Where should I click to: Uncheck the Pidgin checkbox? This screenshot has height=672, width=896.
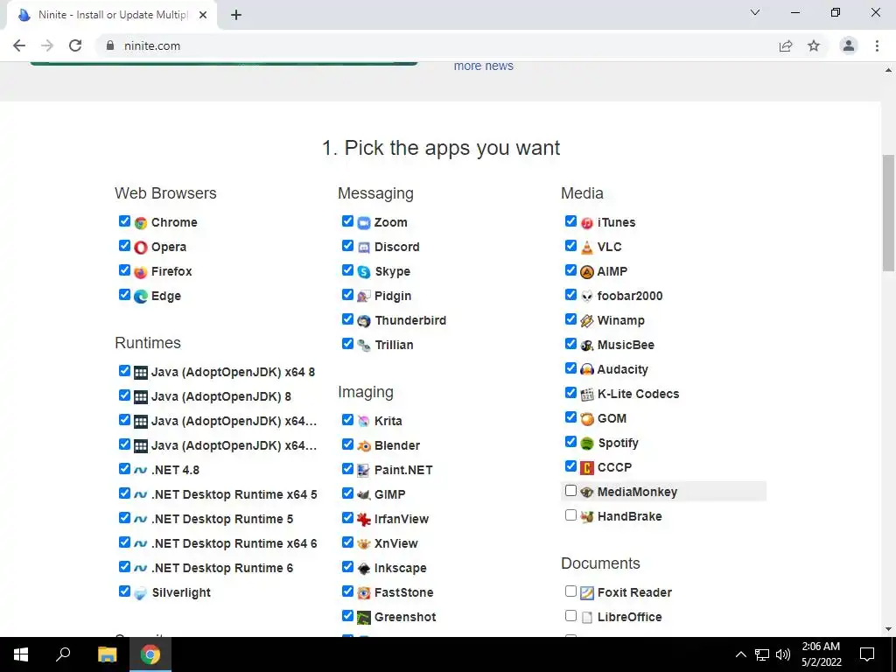pyautogui.click(x=347, y=295)
